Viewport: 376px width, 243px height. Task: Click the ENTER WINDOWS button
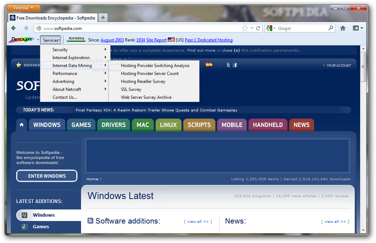tap(47, 176)
